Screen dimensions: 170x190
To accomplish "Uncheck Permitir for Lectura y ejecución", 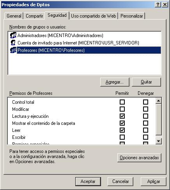I will pyautogui.click(x=122, y=116).
